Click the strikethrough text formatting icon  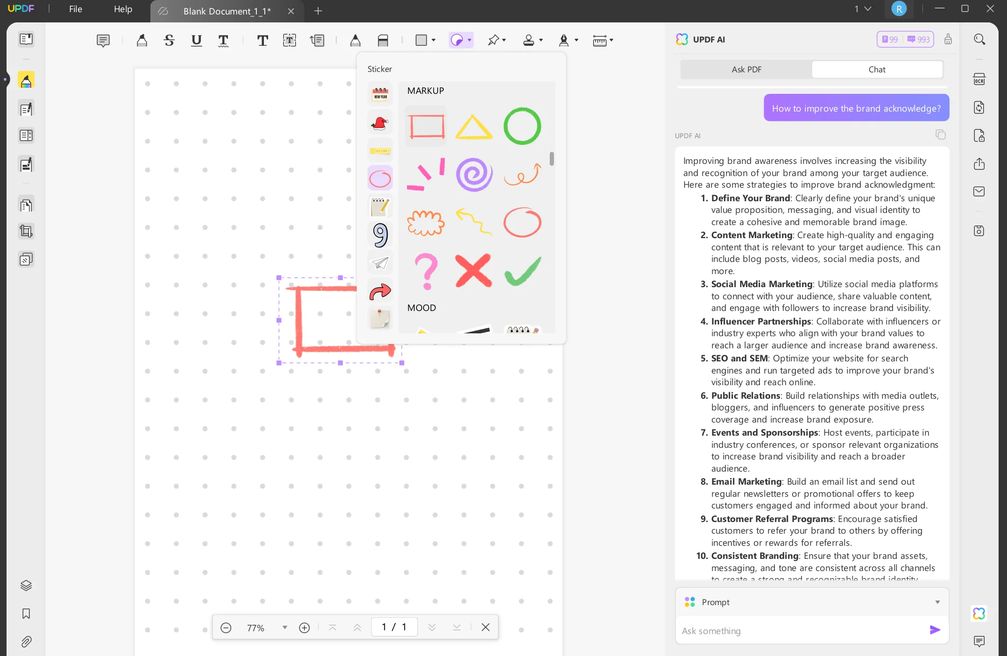168,40
